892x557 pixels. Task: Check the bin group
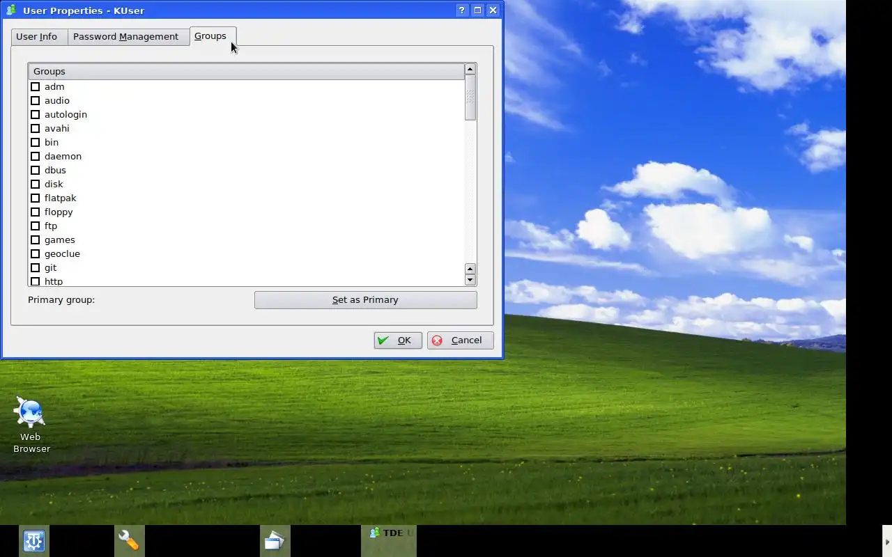[x=35, y=142]
